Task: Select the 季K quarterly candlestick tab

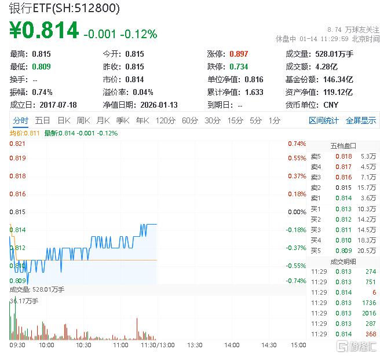Action: pos(123,120)
